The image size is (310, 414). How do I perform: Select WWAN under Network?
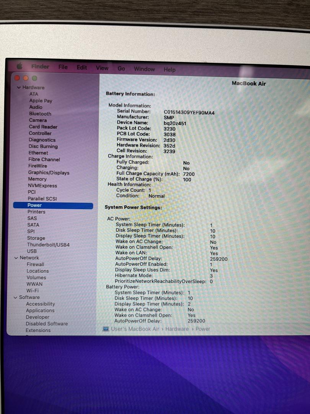click(x=34, y=284)
